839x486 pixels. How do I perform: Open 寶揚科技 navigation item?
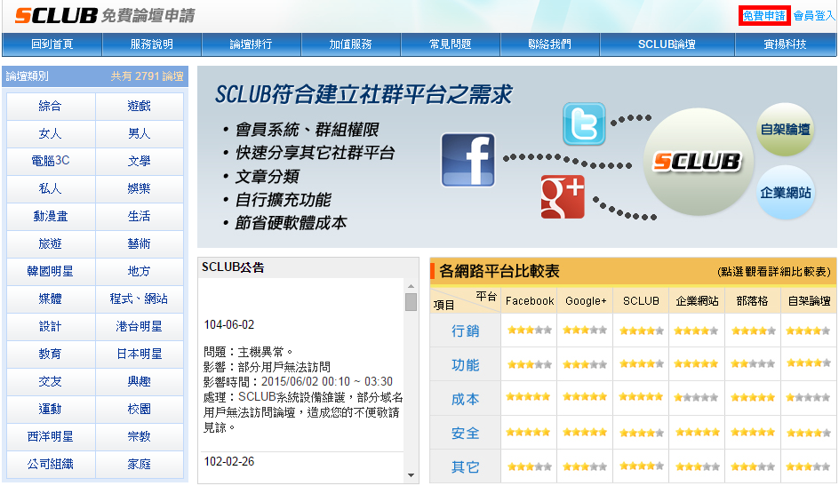786,44
